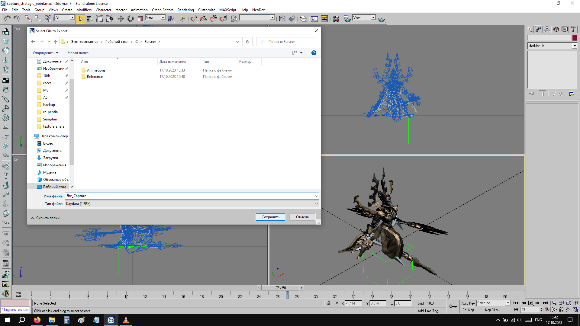This screenshot has width=580, height=326.
Task: Toggle Auto Key animation mode
Action: coord(468,303)
